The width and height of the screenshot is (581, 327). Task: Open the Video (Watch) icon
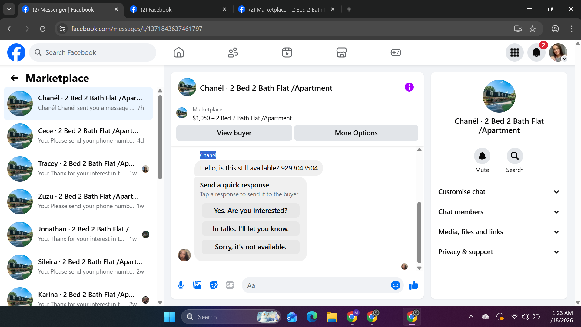click(287, 52)
